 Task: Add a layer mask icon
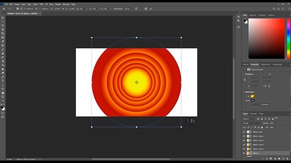[271, 158]
